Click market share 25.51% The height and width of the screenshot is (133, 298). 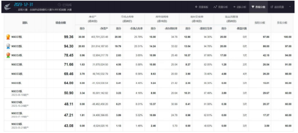[x=138, y=46]
